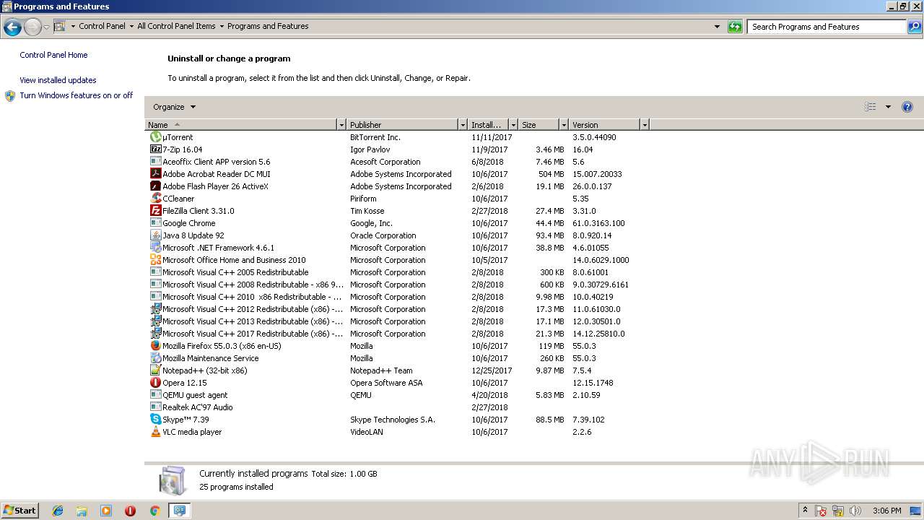Expand All Control Panel Items breadcrumb arrow
This screenshot has width=924, height=520.
point(222,27)
